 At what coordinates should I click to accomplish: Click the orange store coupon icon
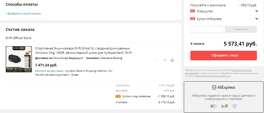pyautogui.click(x=118, y=96)
